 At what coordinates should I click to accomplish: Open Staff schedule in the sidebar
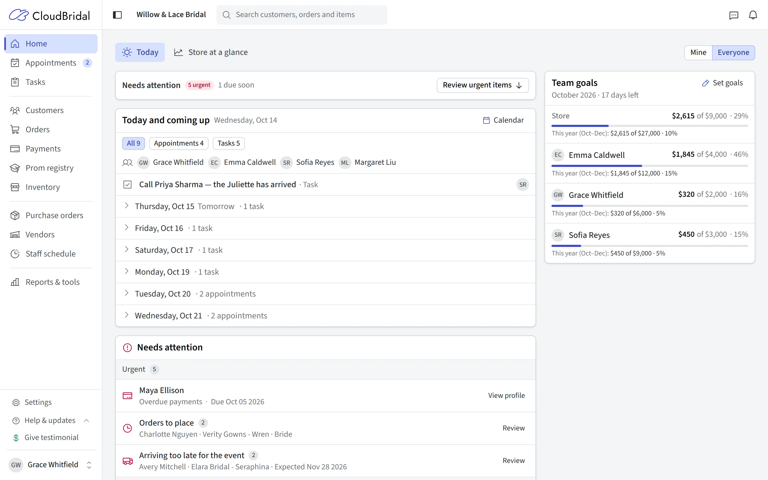pos(51,254)
